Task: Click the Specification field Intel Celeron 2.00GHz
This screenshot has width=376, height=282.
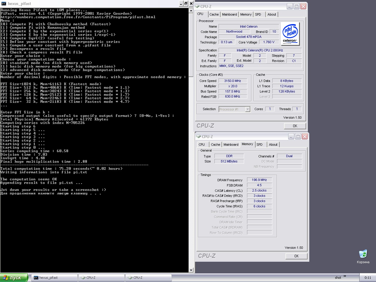Action: click(x=260, y=50)
